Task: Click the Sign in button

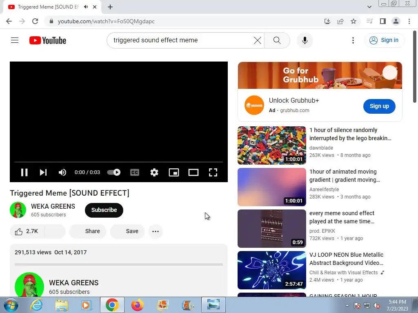Action: pyautogui.click(x=384, y=40)
